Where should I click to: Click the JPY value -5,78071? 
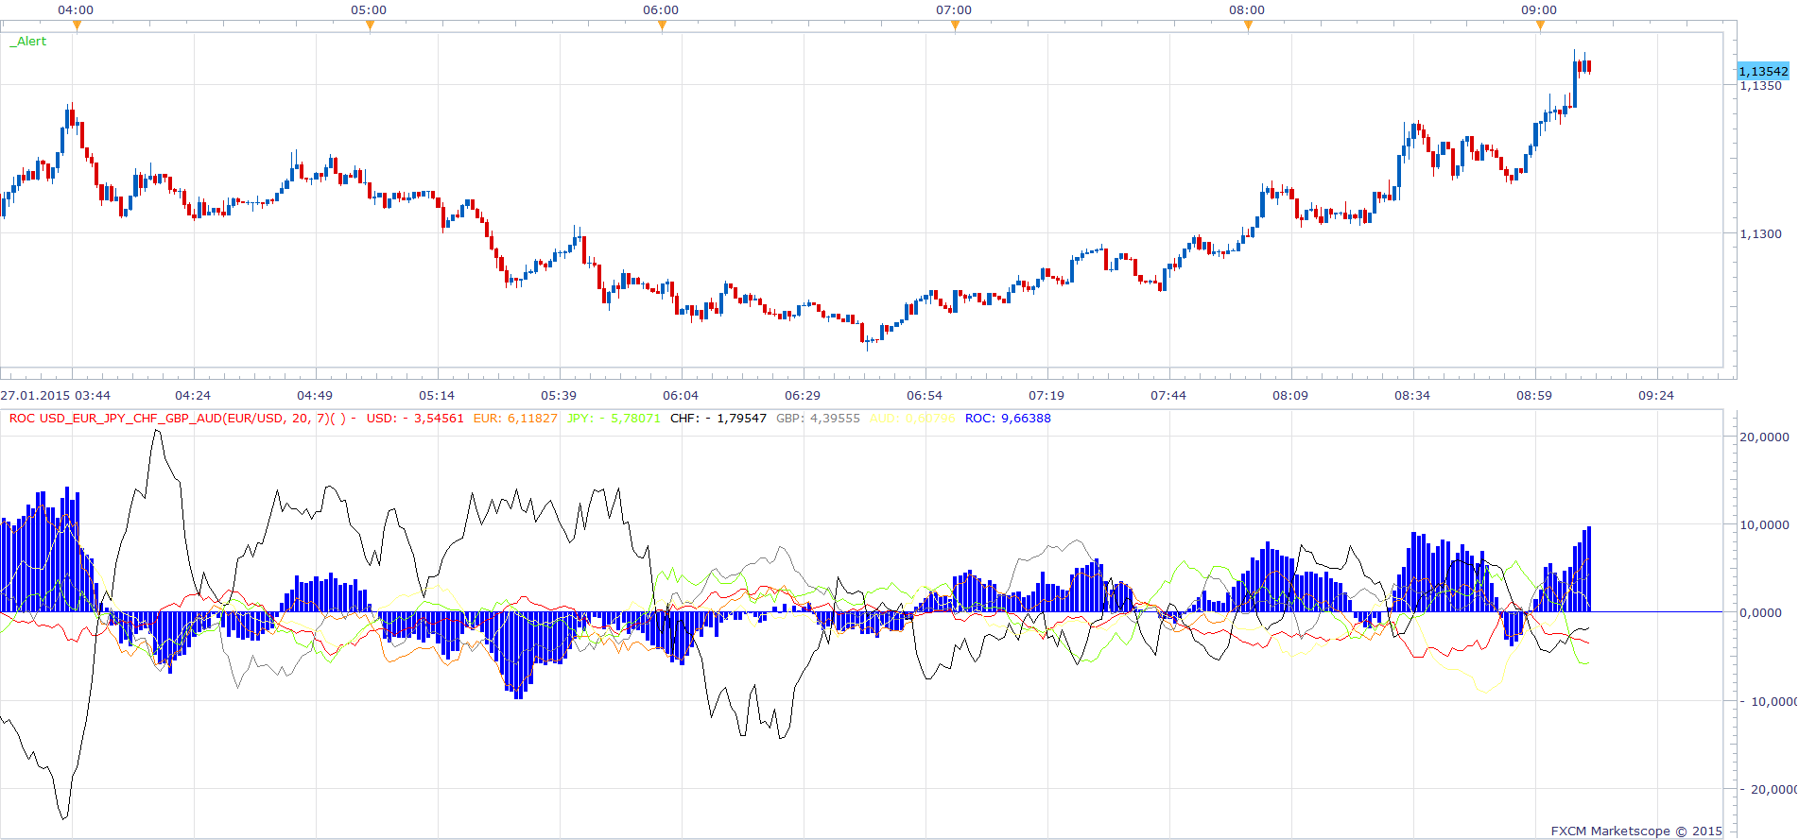click(614, 419)
